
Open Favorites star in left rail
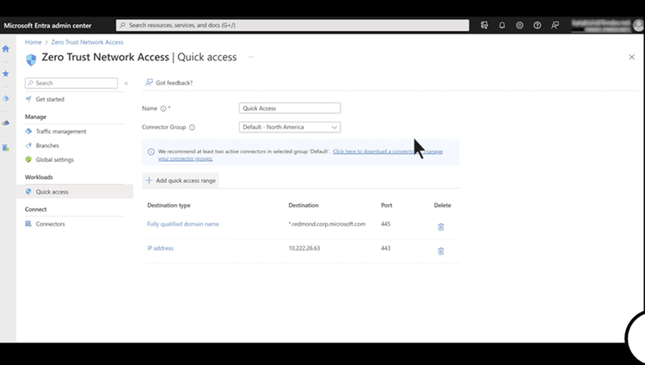pyautogui.click(x=6, y=74)
